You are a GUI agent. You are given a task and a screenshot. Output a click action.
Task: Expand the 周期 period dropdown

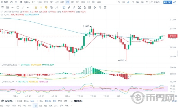click(x=27, y=2)
